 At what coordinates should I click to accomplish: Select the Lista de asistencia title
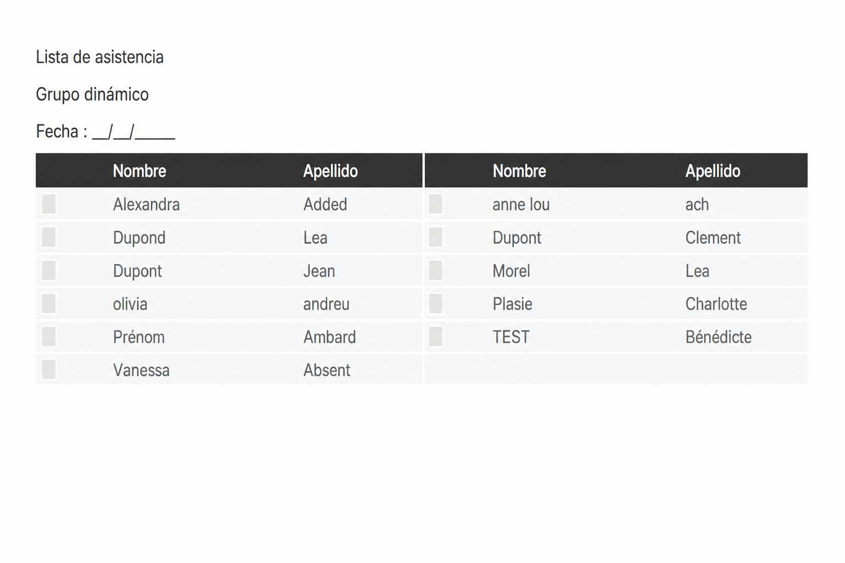(x=100, y=57)
